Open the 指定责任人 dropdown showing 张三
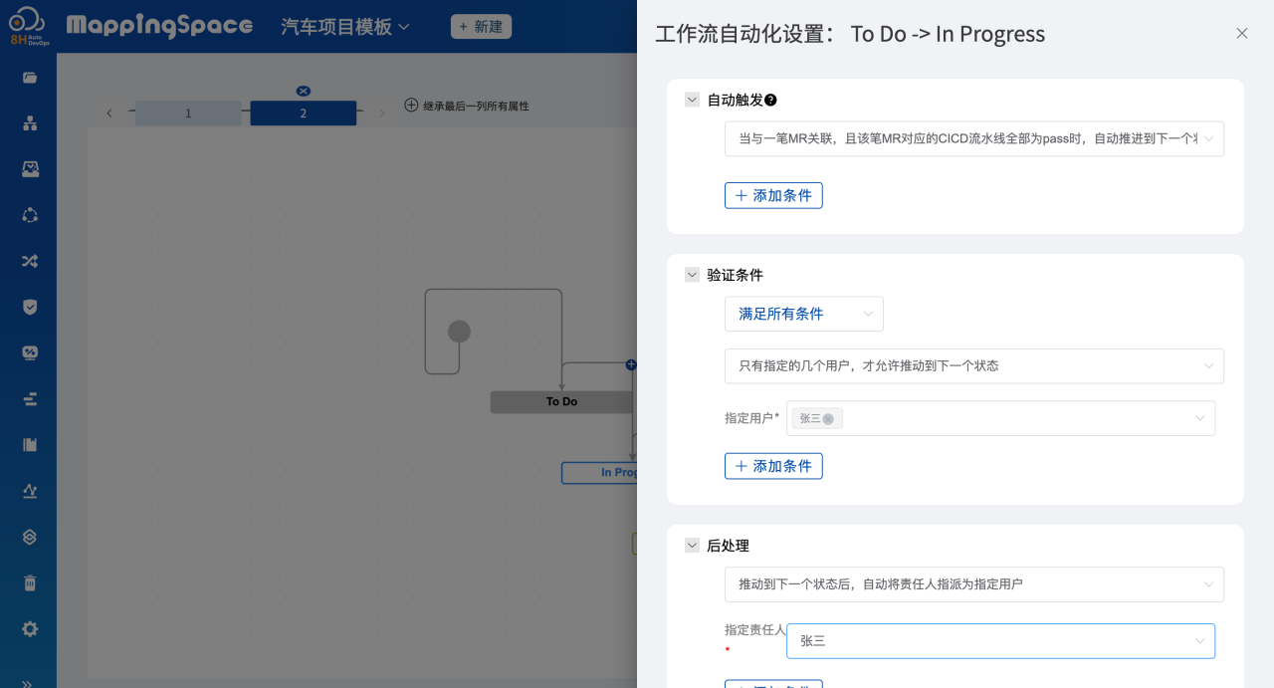The width and height of the screenshot is (1274, 688). click(x=1000, y=641)
